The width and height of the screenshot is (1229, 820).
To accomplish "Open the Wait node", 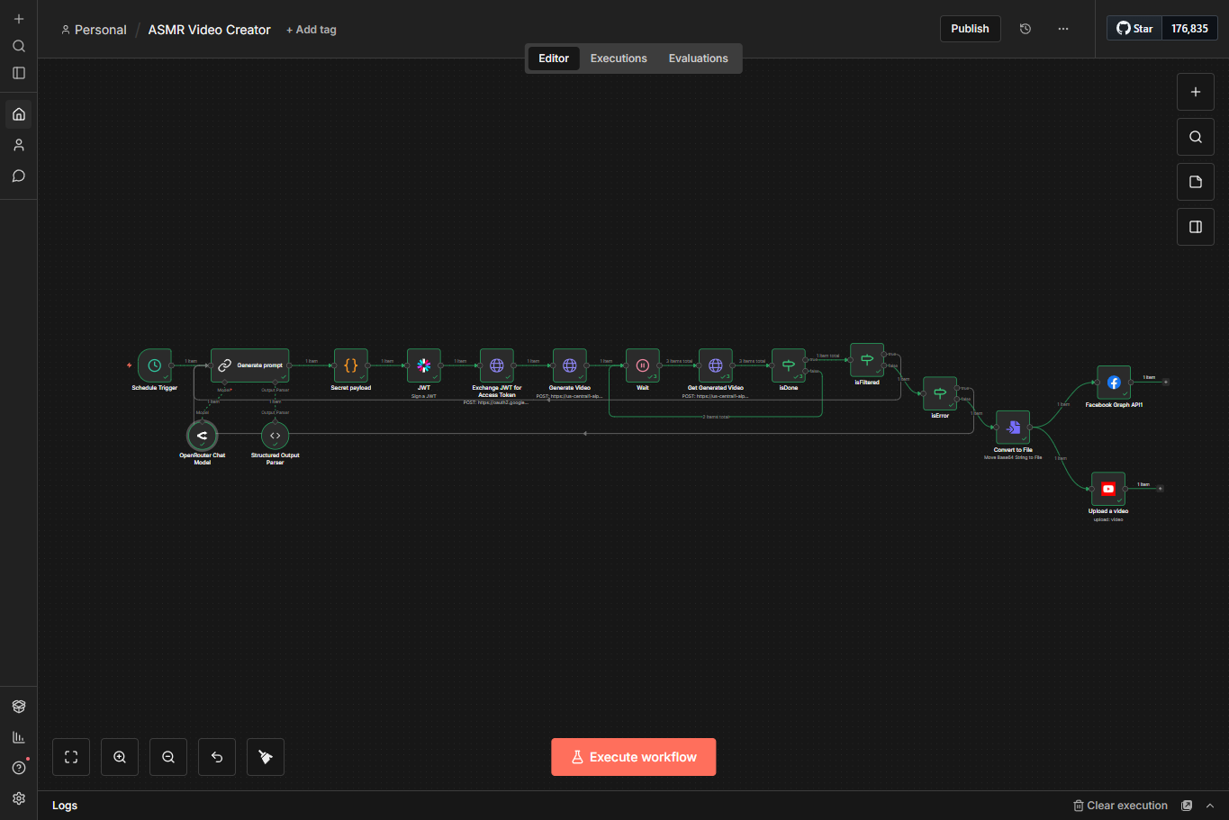I will click(x=643, y=365).
